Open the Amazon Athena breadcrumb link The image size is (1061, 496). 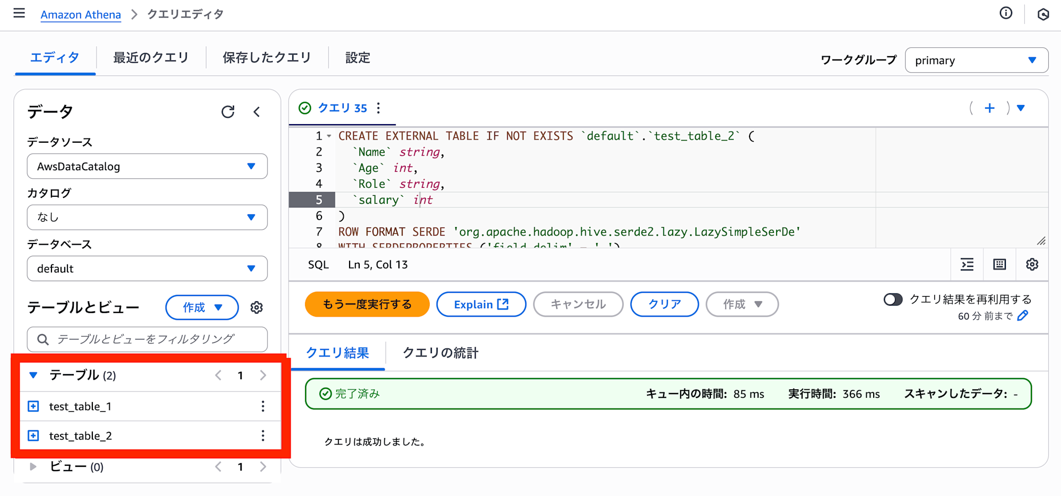click(81, 14)
